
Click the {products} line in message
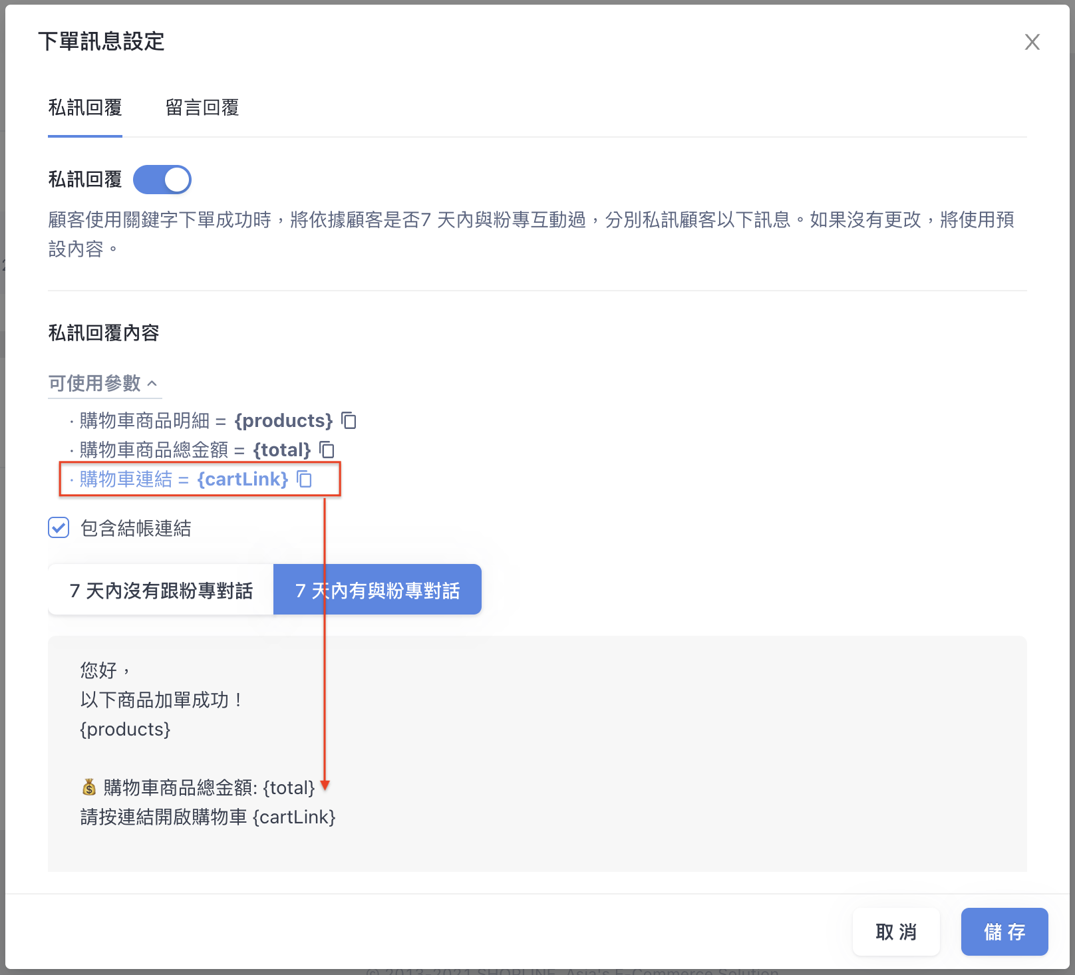click(125, 730)
